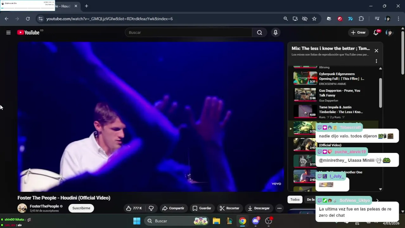The width and height of the screenshot is (405, 228).
Task: Click the crossed-eye tracking protection icon
Action: pyautogui.click(x=305, y=19)
